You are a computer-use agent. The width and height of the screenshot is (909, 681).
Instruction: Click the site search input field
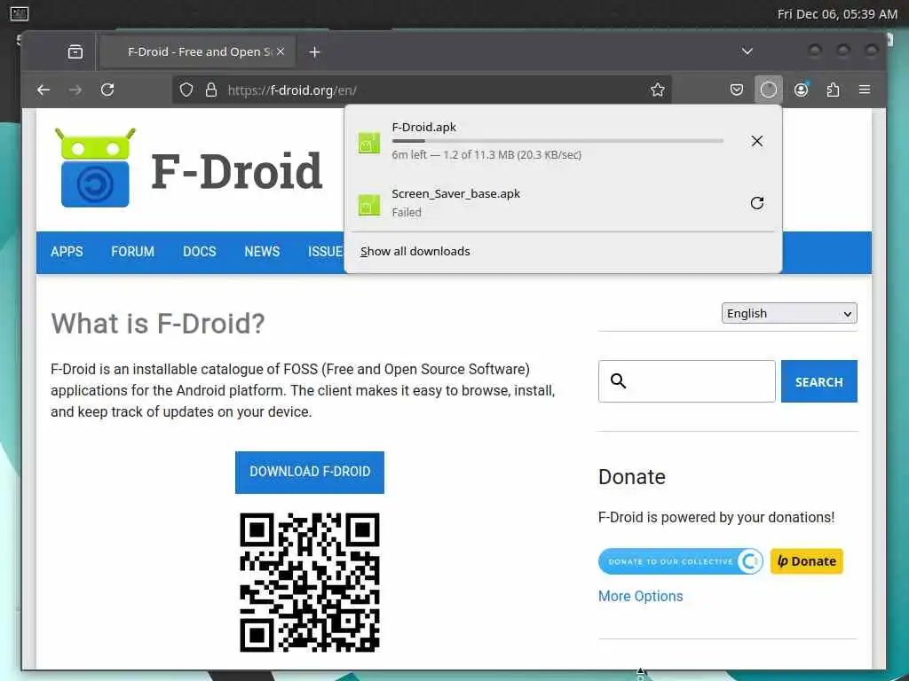(x=686, y=381)
